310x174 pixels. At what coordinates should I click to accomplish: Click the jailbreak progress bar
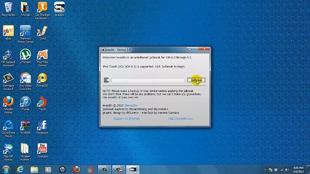148,80
